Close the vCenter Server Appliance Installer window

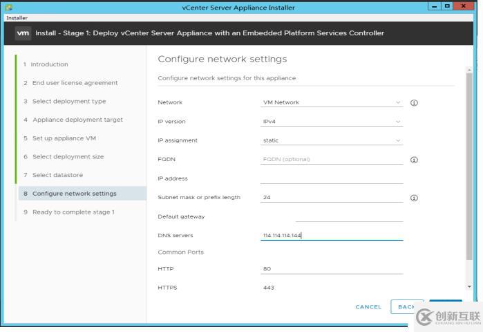point(464,6)
